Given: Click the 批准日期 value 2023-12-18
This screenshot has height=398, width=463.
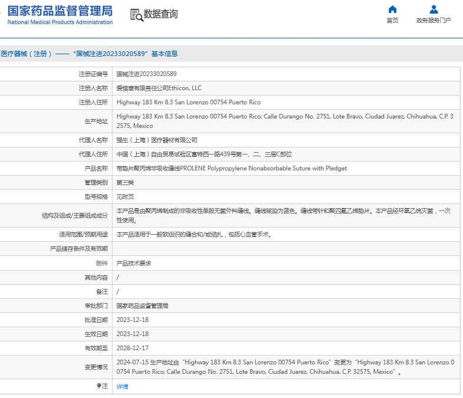Looking at the screenshot, I should [x=133, y=320].
